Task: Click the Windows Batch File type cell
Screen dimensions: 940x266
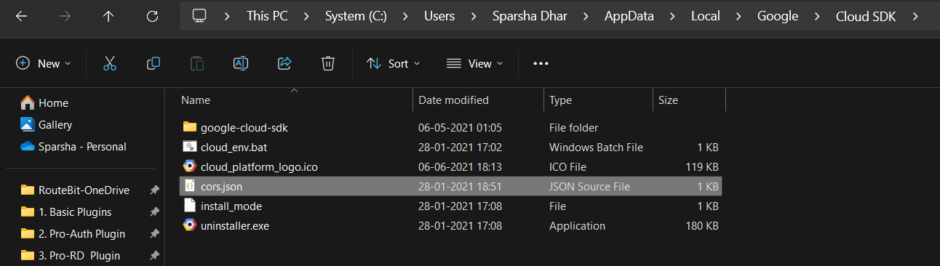Action: [x=596, y=147]
